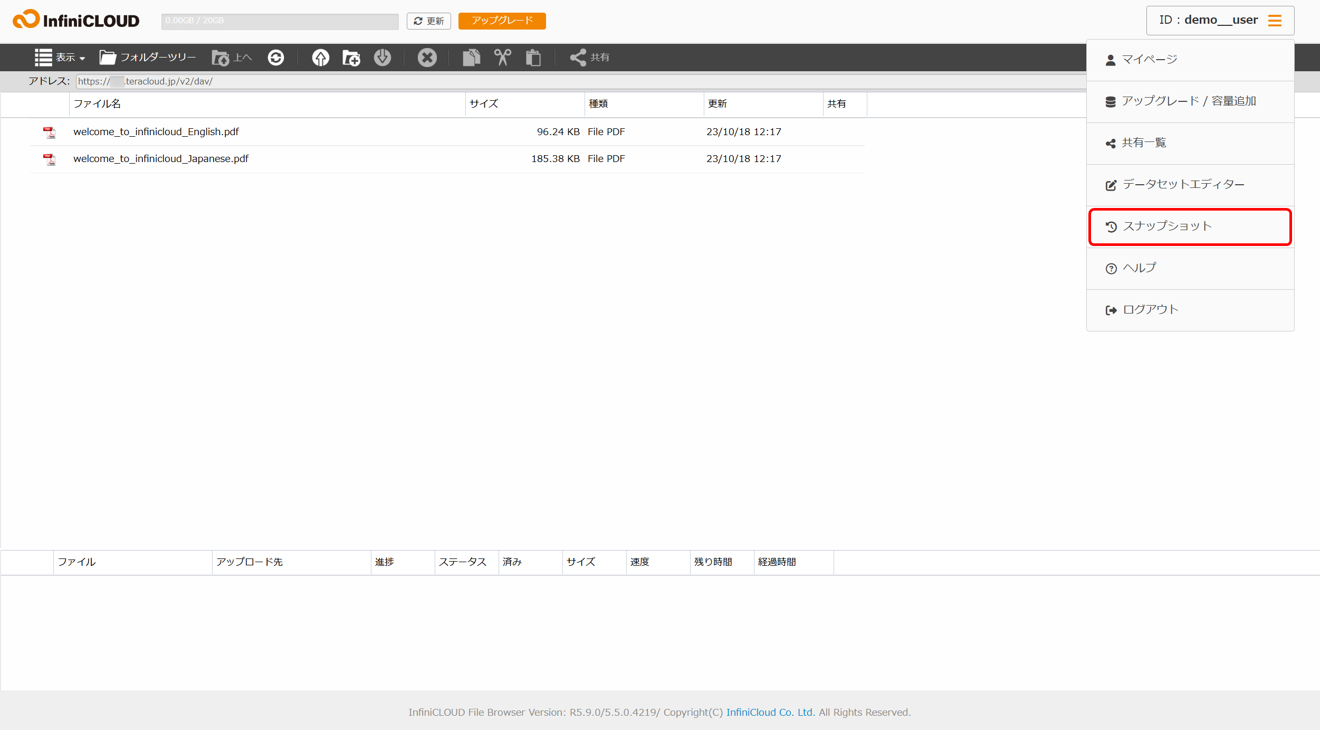
Task: Expand the 表示 view dropdown
Action: coord(59,57)
